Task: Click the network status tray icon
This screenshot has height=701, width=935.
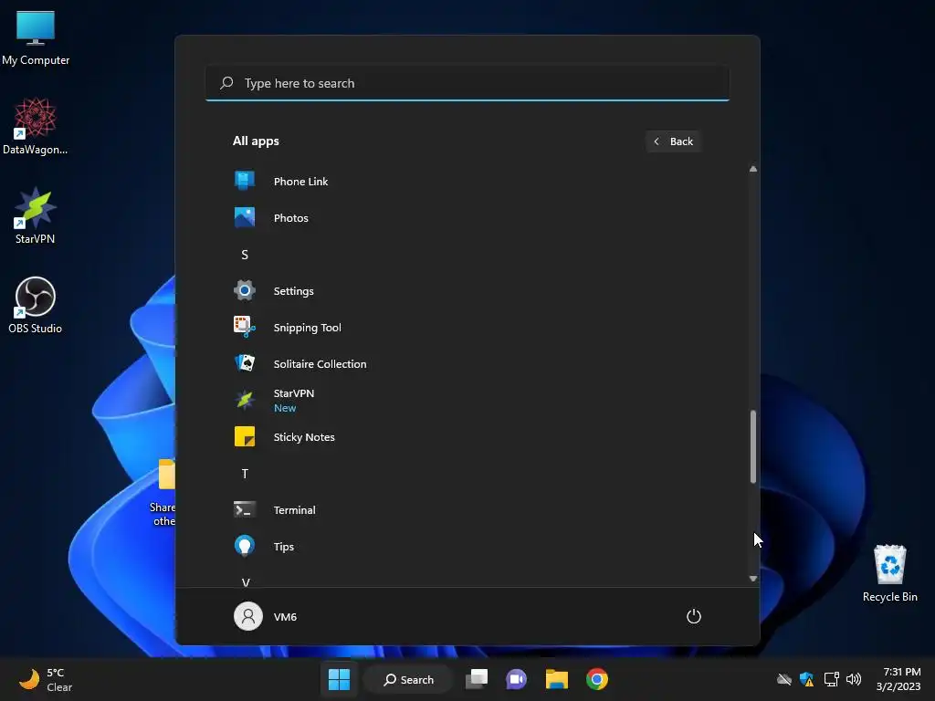Action: 831,679
